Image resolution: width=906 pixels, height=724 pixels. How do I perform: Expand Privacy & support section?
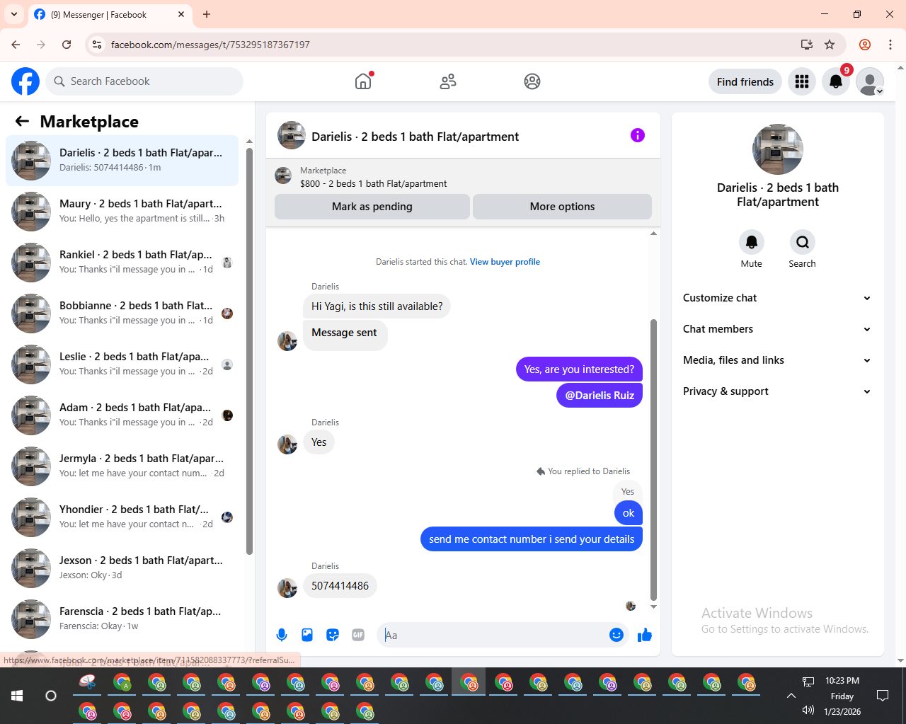coord(778,391)
